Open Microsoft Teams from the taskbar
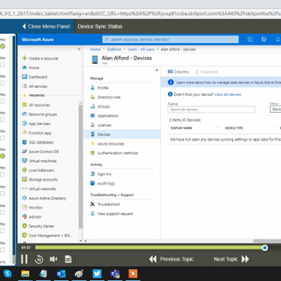281x281 pixels. coord(115,274)
